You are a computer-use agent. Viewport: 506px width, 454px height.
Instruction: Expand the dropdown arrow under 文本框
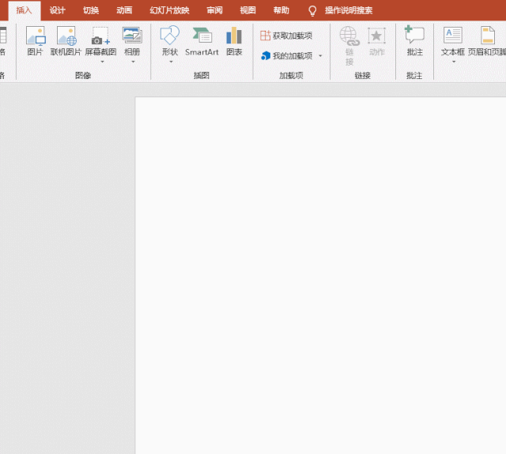tap(453, 62)
